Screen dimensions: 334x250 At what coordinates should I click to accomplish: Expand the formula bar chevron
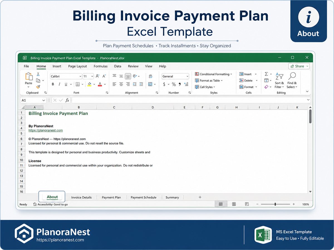click(308, 100)
